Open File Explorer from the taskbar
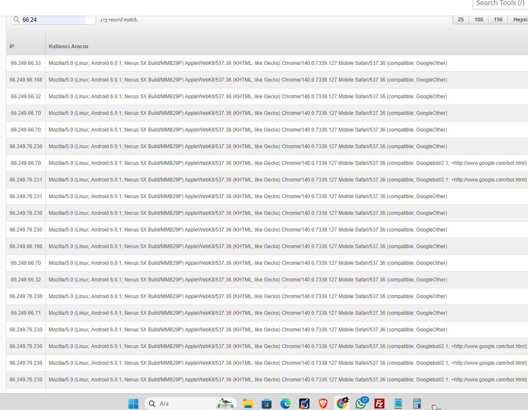This screenshot has height=410, width=528. (248, 404)
